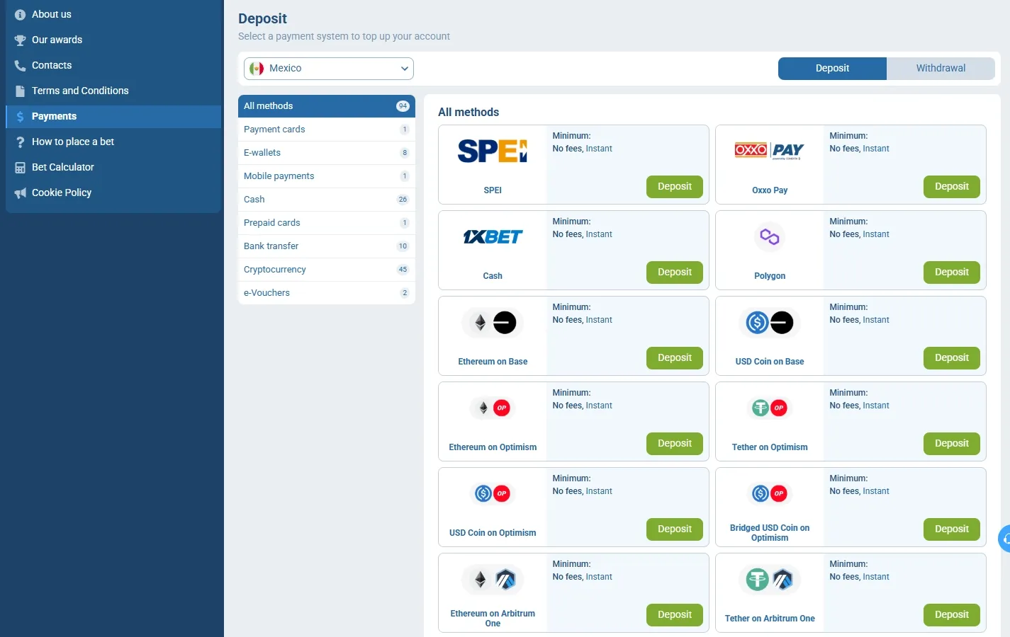Deposit using Ethereum on Arbitrum One
This screenshot has height=637, width=1010.
coord(675,615)
